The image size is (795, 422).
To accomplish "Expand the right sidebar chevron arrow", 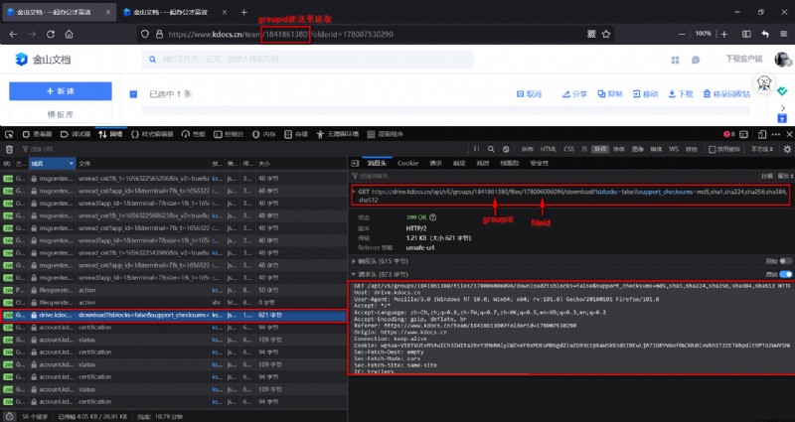I will 783,107.
